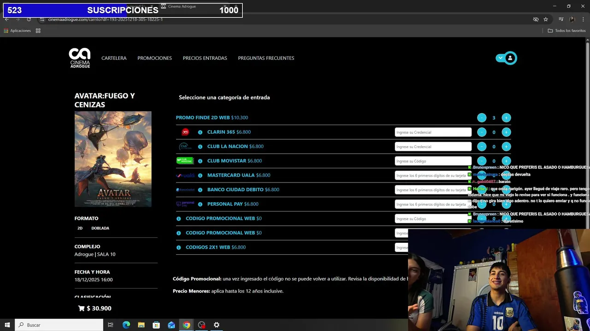Image resolution: width=590 pixels, height=331 pixels.
Task: Show info for MASTERCARD UALA promo
Action: (x=200, y=176)
